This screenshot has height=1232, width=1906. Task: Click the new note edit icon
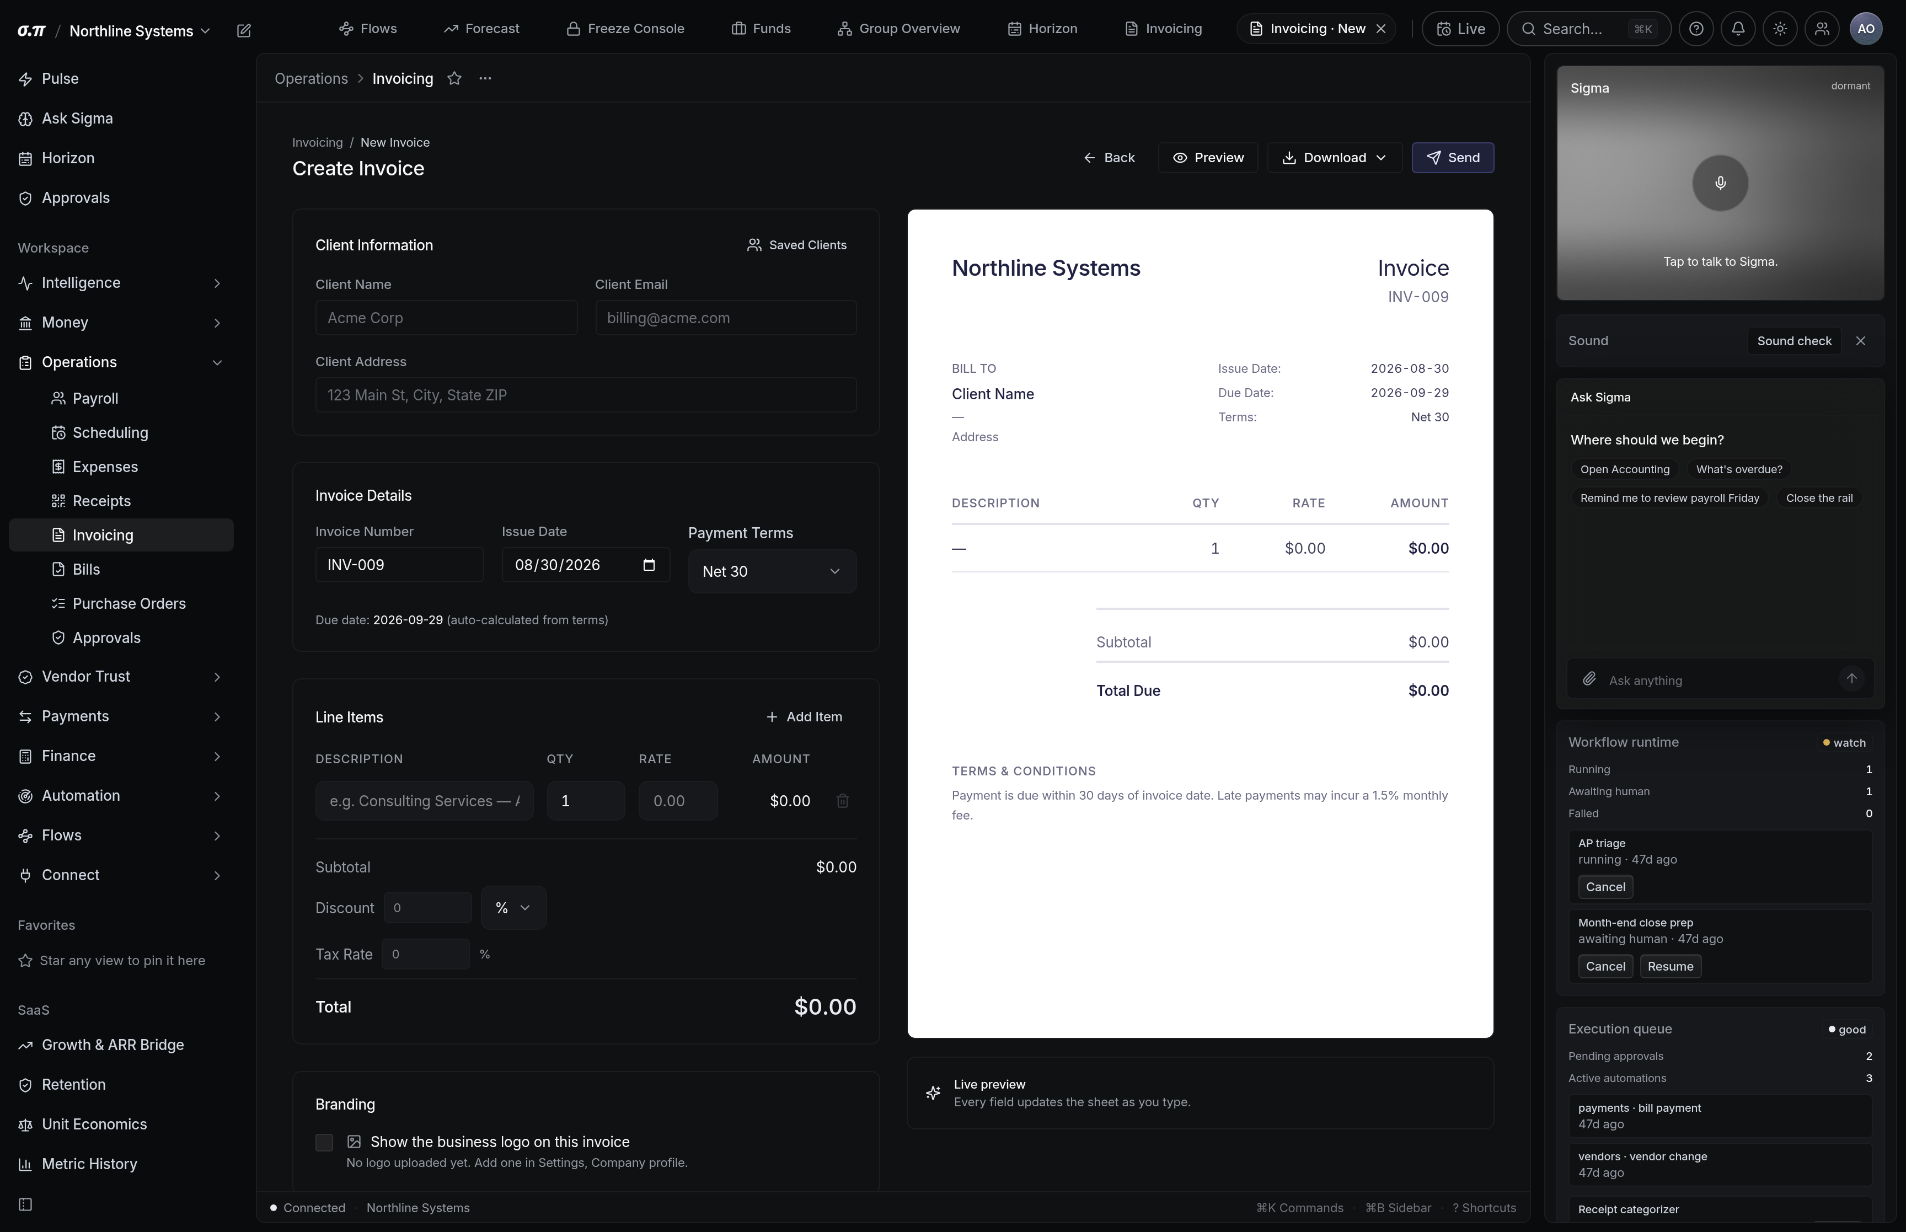click(x=244, y=30)
